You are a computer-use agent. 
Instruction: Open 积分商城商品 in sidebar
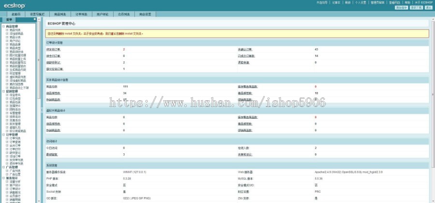click(18, 131)
